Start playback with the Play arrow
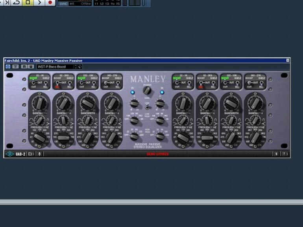The width and height of the screenshot is (303, 227). (x=39, y=3)
